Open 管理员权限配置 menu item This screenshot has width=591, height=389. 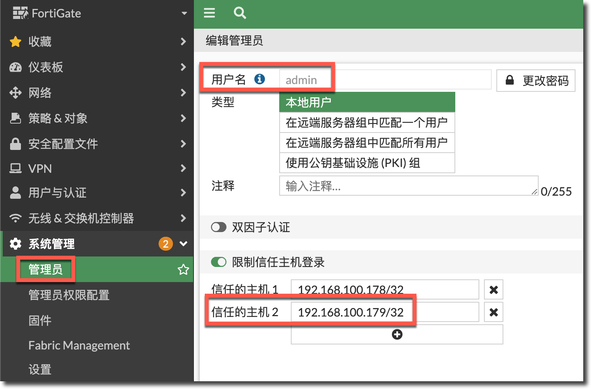[69, 295]
